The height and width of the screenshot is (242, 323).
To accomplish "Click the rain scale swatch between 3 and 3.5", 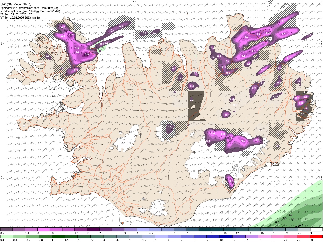I will 110,237.
